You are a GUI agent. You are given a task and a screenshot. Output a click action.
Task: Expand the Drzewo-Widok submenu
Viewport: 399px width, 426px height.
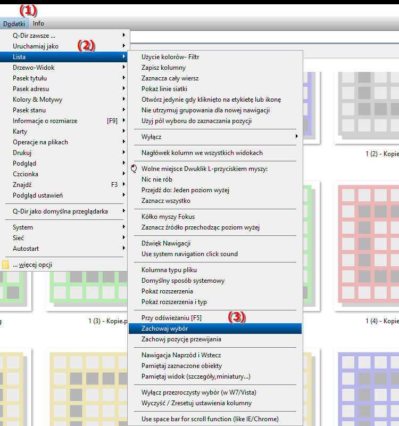[x=64, y=68]
